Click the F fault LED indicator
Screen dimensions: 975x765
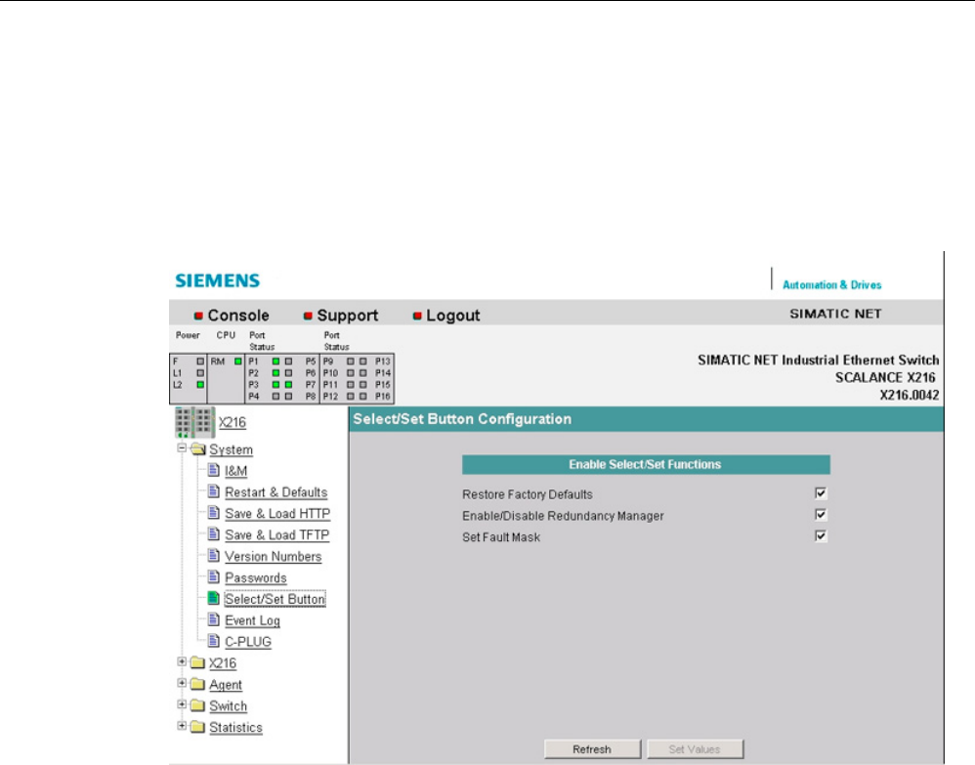[x=200, y=361]
